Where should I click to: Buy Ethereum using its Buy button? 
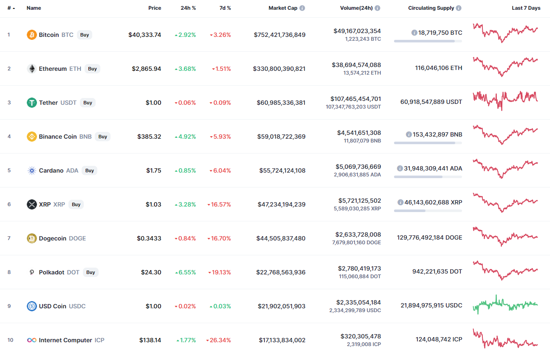click(x=92, y=69)
